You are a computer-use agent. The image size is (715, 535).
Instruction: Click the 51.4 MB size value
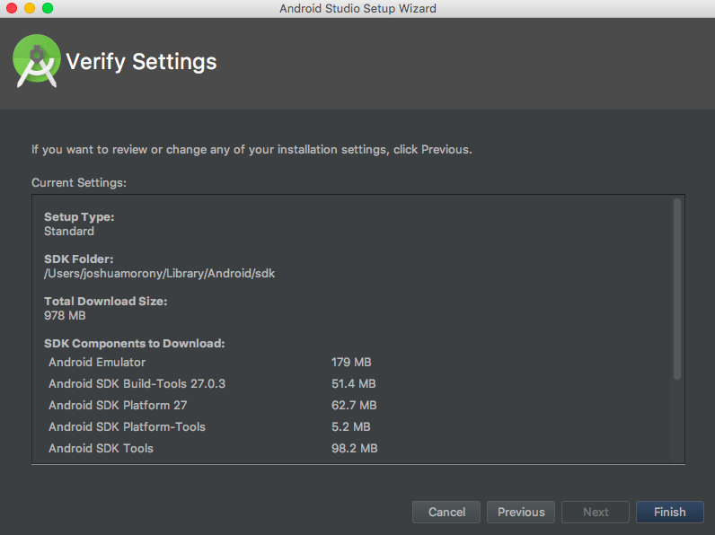[353, 383]
